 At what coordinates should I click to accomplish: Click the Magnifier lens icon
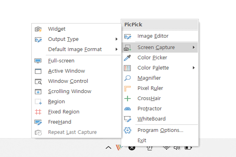click(x=127, y=78)
